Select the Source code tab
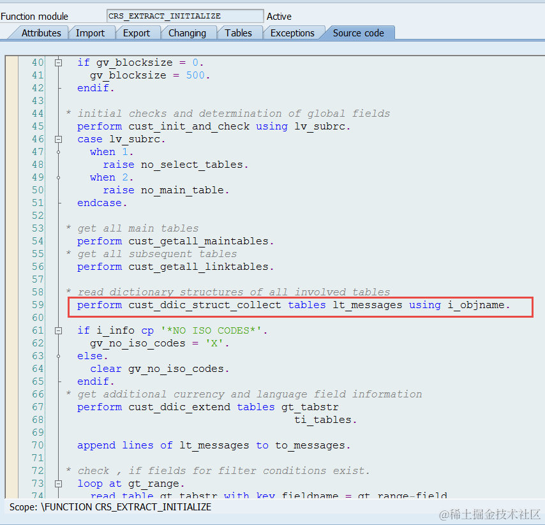 (x=359, y=33)
